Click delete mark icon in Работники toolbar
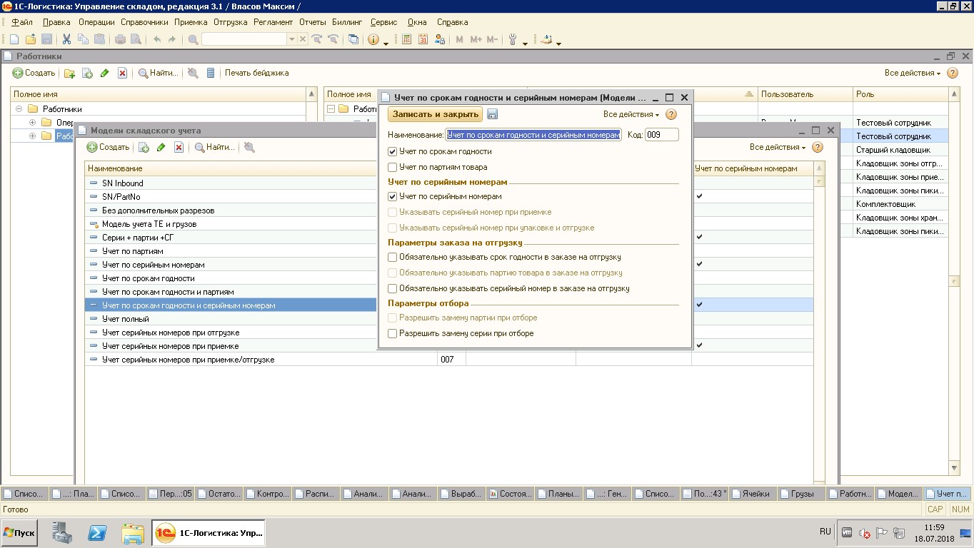 (x=122, y=73)
